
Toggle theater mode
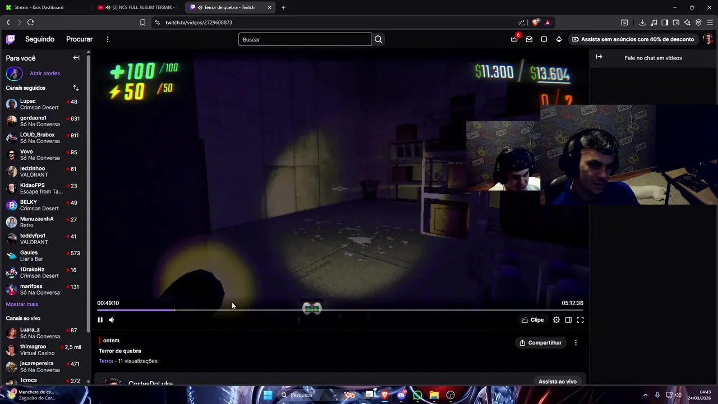click(x=568, y=320)
